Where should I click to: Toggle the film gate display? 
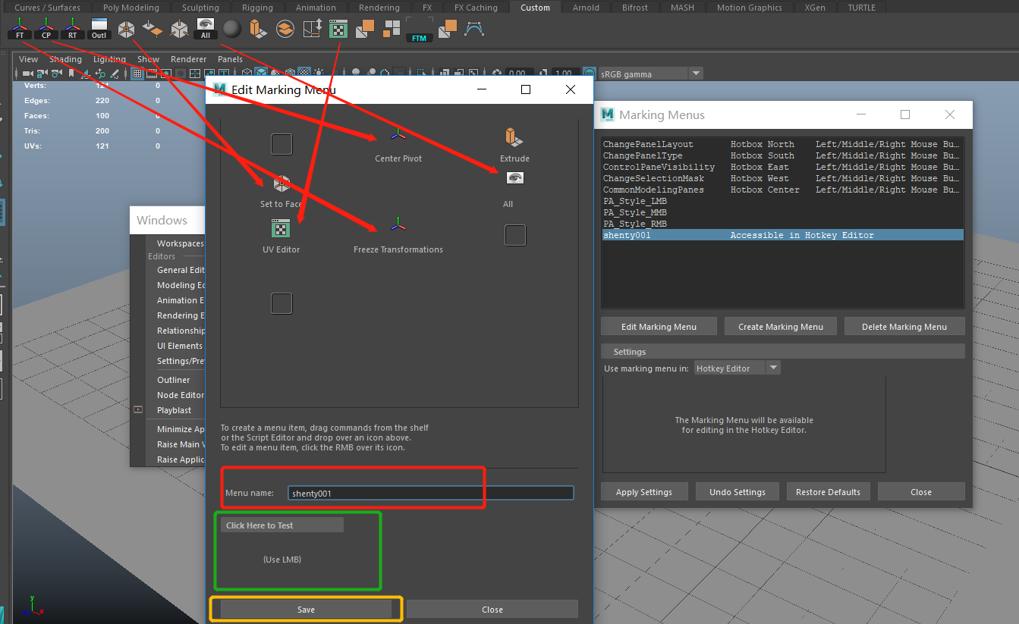click(151, 74)
